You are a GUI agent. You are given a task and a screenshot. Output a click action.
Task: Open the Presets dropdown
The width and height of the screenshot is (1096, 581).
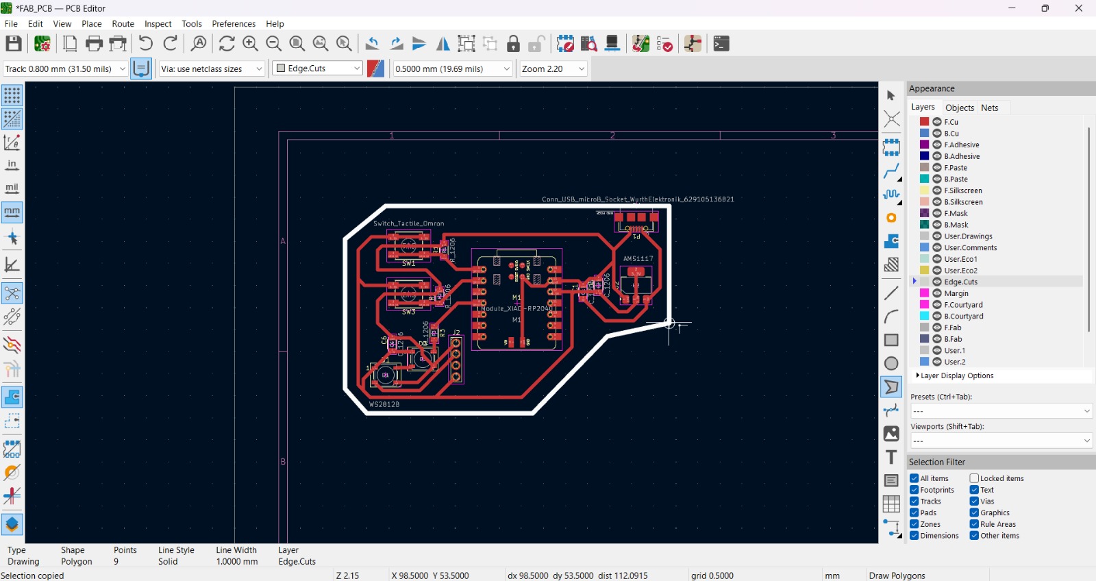tap(1000, 411)
